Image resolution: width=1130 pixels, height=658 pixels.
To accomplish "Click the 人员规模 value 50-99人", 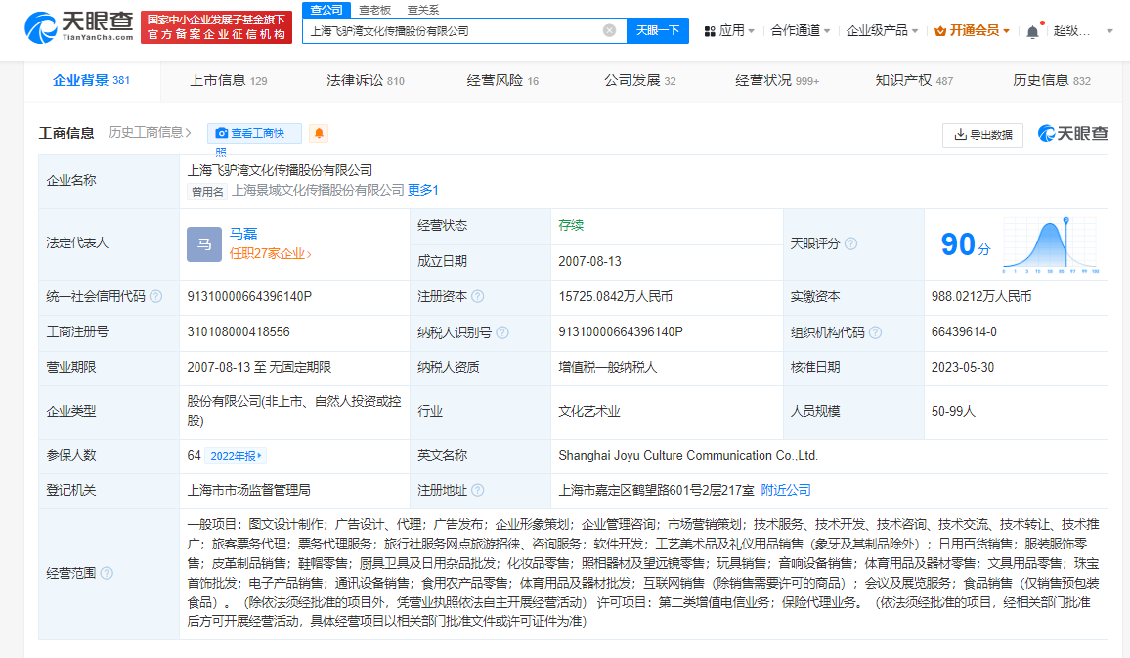I will [953, 411].
